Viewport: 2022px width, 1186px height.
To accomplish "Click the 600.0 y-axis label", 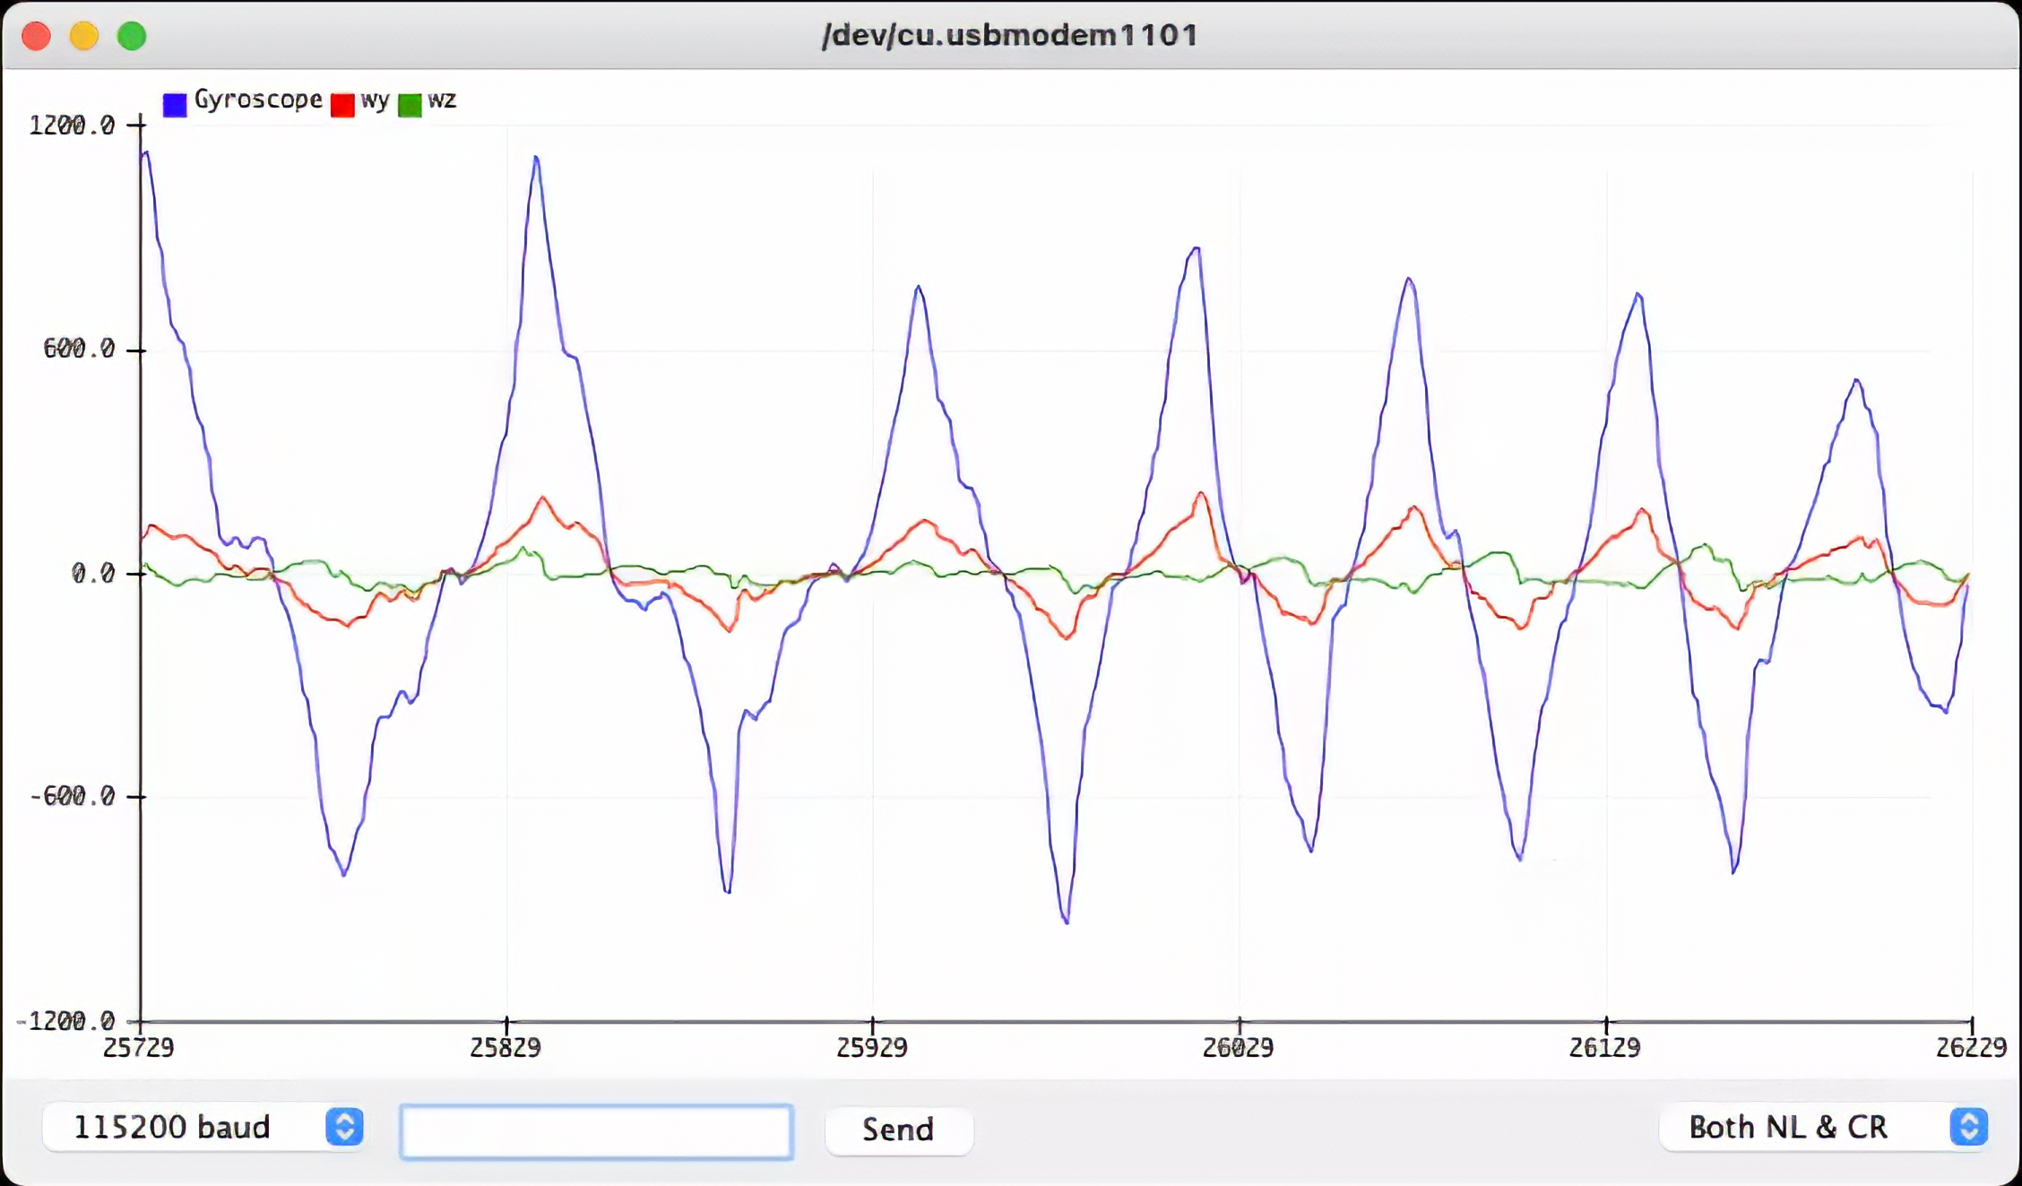I will pyautogui.click(x=79, y=348).
